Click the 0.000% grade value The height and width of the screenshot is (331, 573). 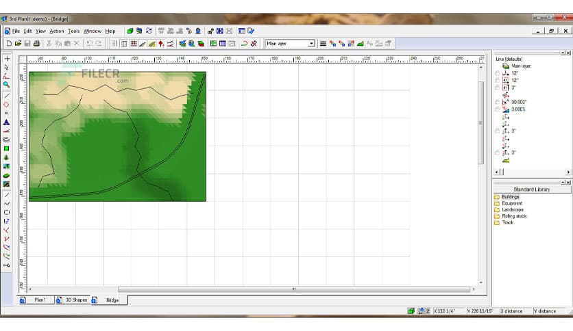click(x=518, y=109)
